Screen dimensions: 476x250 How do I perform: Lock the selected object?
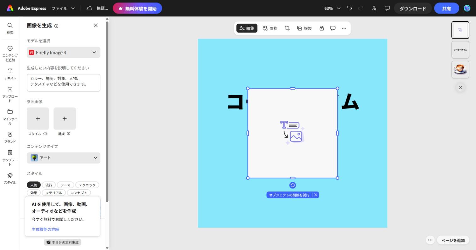pos(322,28)
